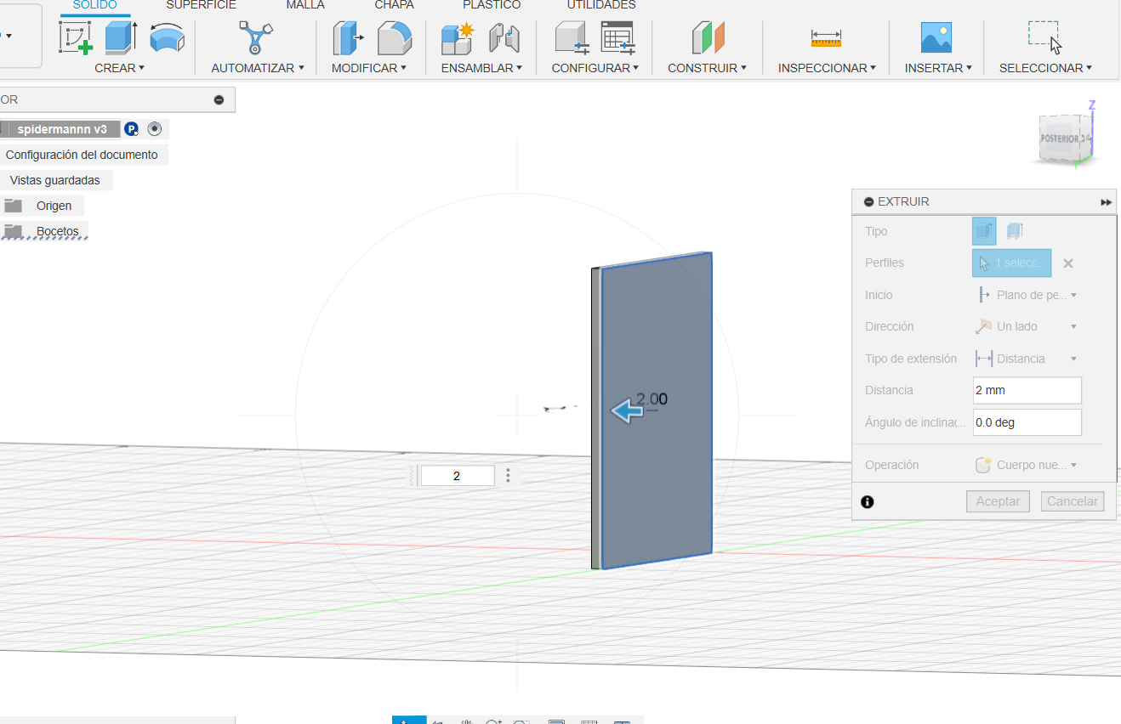Select the Press Pull icon above Modificar
1121x724 pixels.
pyautogui.click(x=347, y=38)
